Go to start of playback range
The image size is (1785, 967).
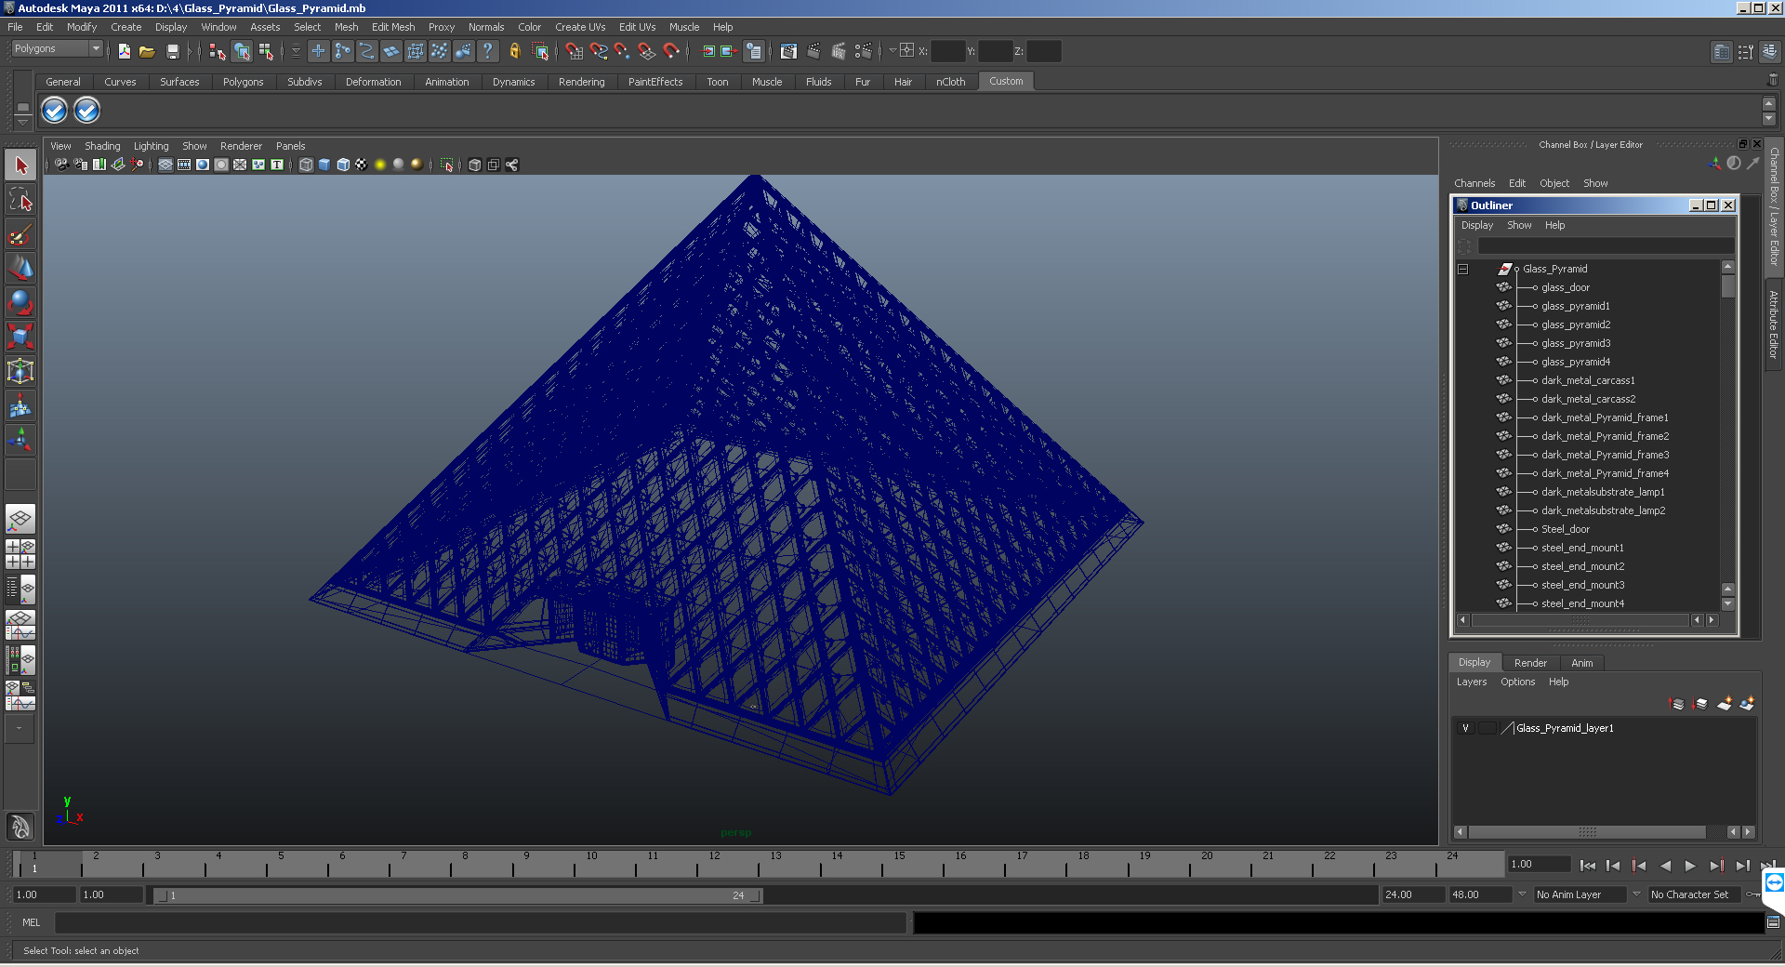(1588, 866)
